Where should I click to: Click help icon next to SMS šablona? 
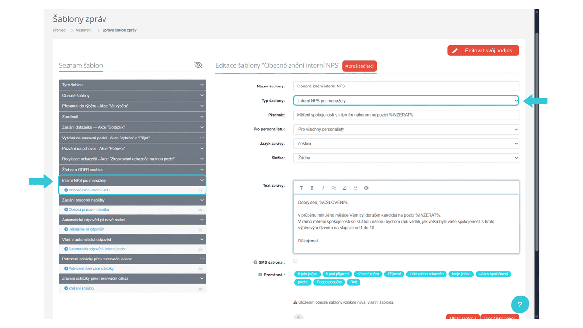[x=255, y=262]
